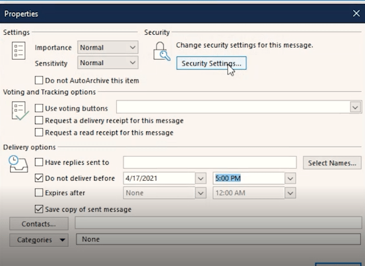Click the Select Names button
This screenshot has width=365, height=266.
332,163
